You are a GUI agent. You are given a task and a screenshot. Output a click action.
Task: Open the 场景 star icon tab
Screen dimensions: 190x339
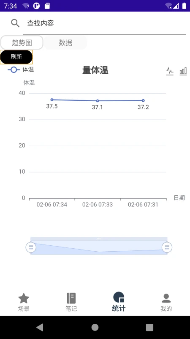24,298
